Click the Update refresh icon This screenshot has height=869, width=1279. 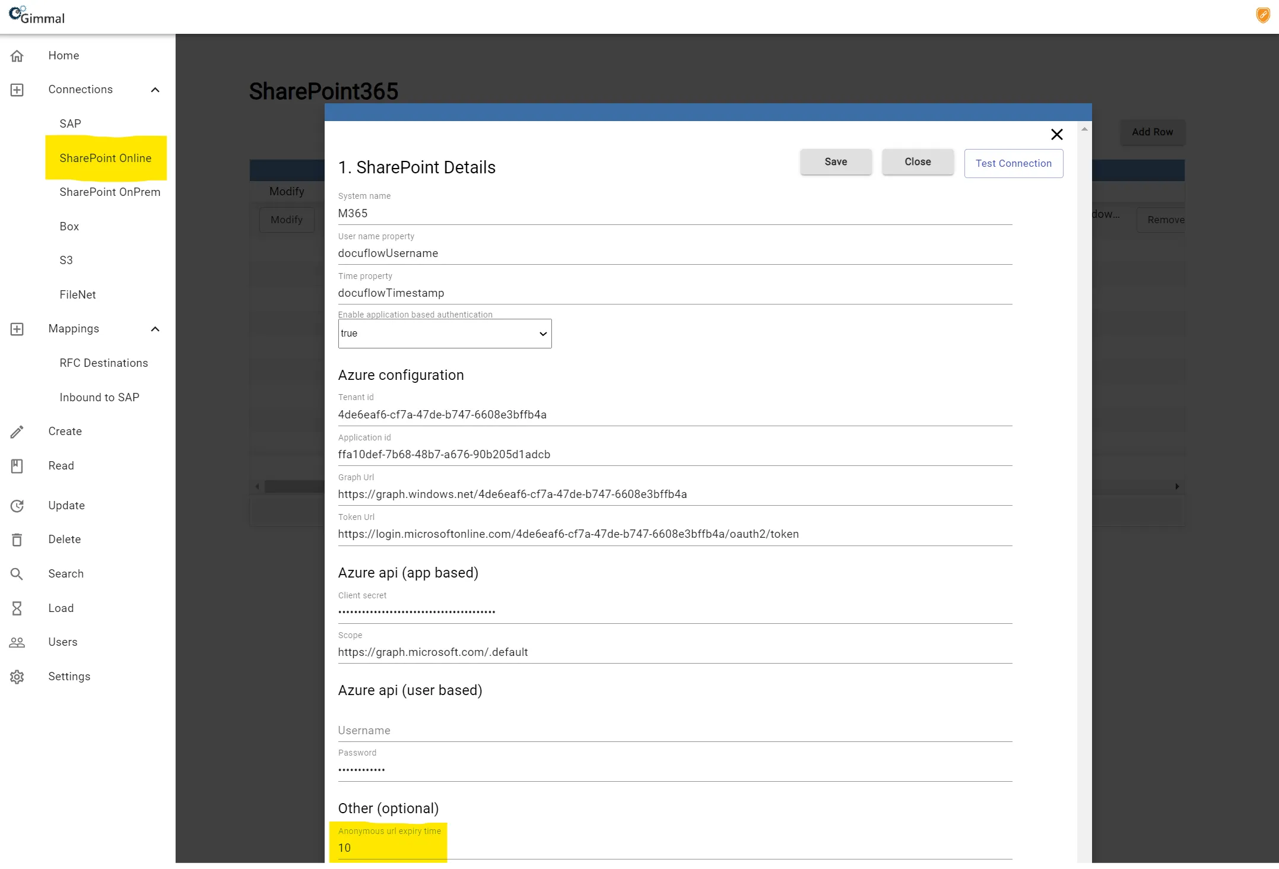[17, 506]
